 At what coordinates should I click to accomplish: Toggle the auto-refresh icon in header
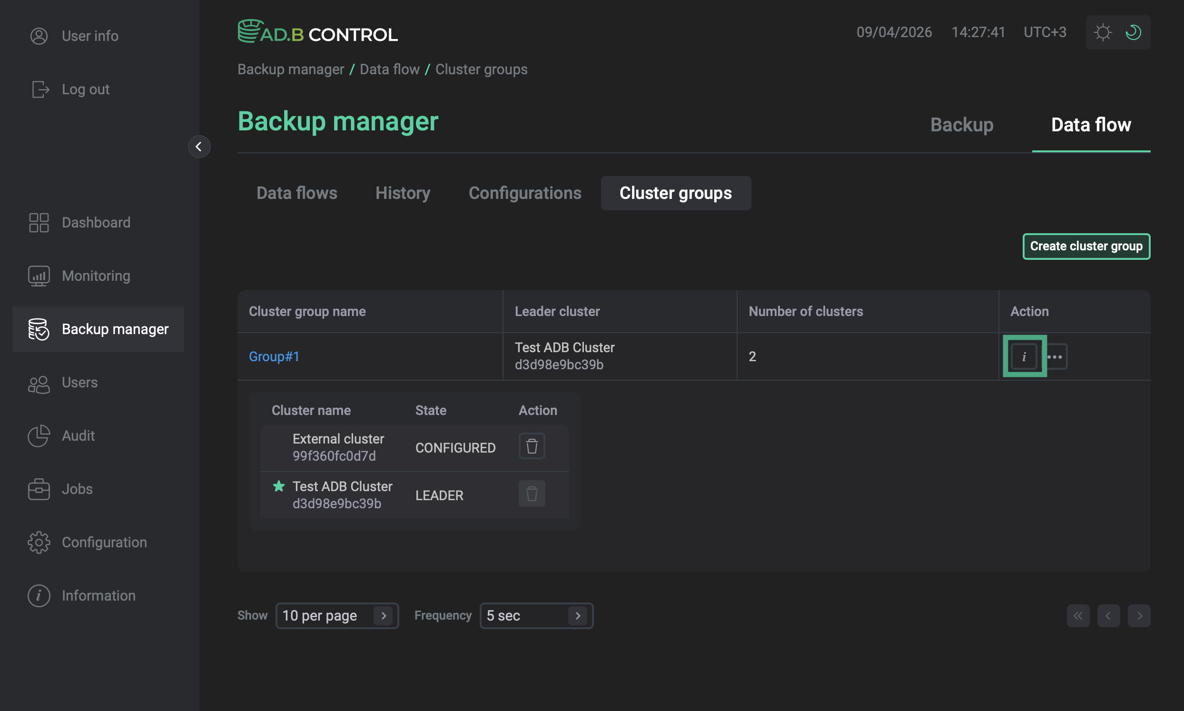pyautogui.click(x=1134, y=32)
